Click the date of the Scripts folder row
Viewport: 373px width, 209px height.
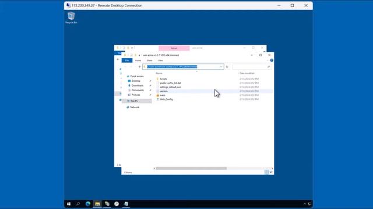249,79
